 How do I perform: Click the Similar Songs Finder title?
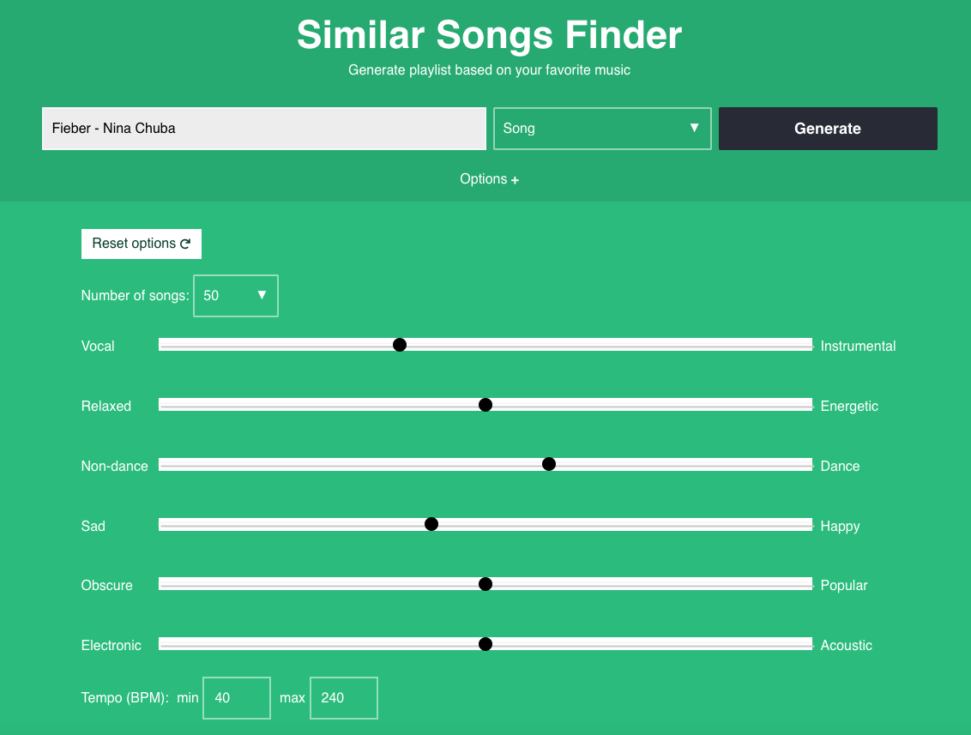[489, 34]
